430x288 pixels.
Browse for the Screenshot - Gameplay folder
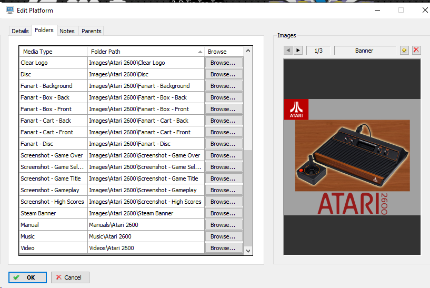coord(224,190)
